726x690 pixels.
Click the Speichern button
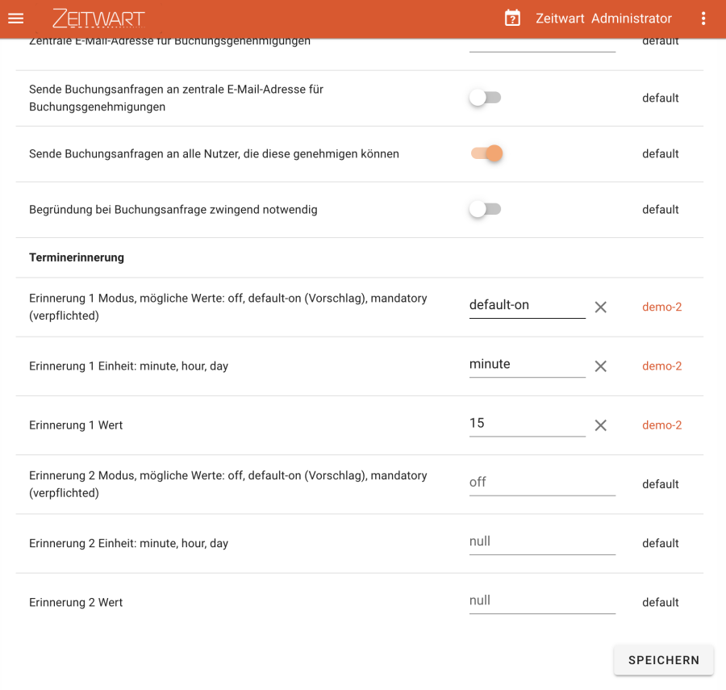(663, 660)
